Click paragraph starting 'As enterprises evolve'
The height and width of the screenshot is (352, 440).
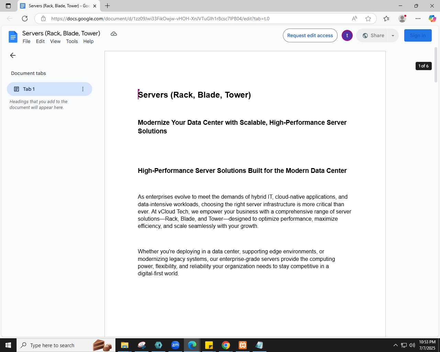pos(244,211)
